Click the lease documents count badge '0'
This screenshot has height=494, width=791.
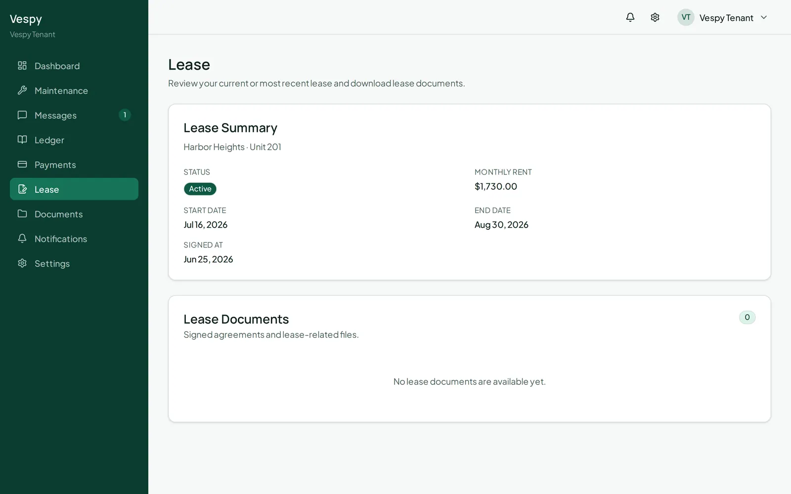pyautogui.click(x=747, y=317)
